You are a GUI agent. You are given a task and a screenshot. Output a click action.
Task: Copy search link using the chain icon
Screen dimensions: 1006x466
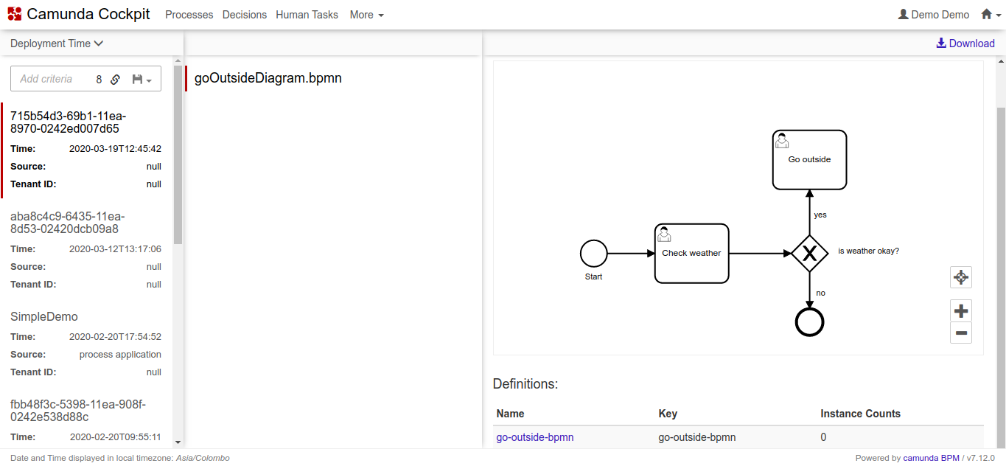point(116,78)
